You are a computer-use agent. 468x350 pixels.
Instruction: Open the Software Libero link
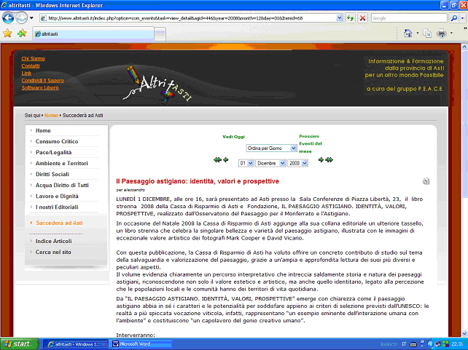(40, 87)
